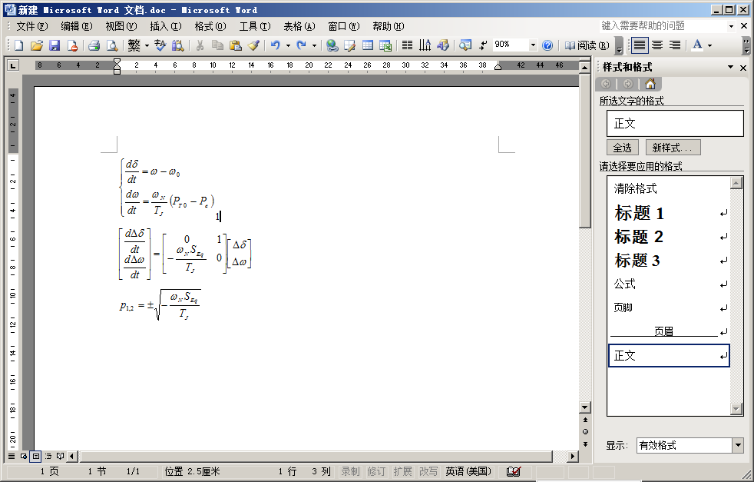Click the spelling status book icon
Viewport: 754px width, 482px height.
514,471
